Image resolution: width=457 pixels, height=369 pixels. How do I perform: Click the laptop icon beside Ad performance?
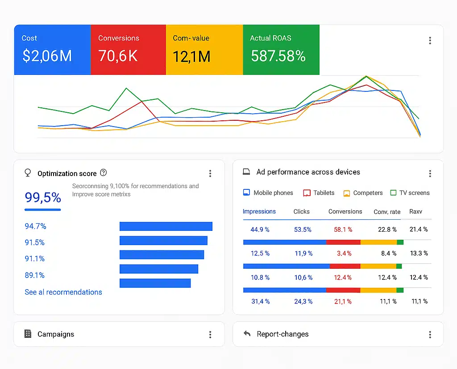[246, 172]
